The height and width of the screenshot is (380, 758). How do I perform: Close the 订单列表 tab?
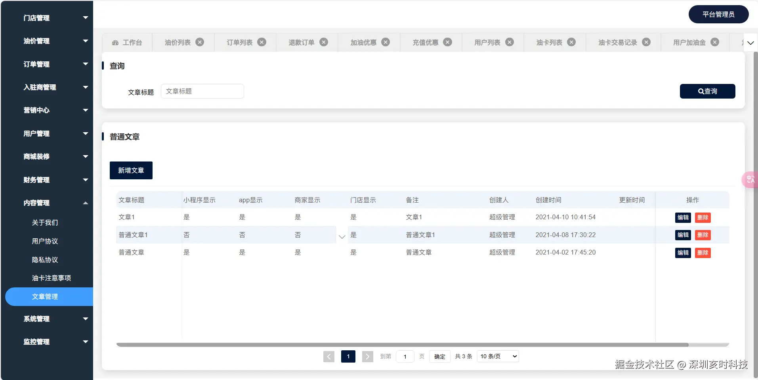tap(262, 42)
